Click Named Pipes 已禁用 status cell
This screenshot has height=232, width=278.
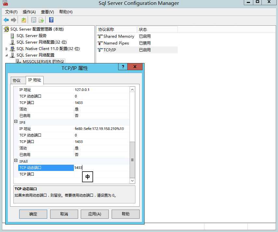145,43
